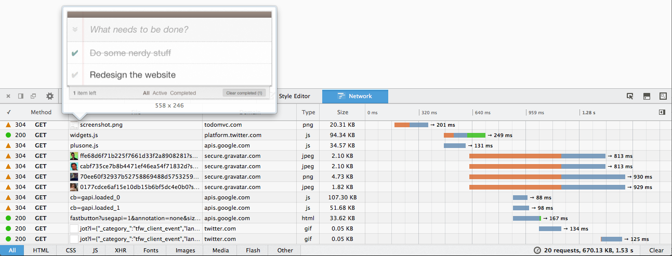Click the 1.28 s timeline header tick
Viewport: 672px width, 256px height.
pos(588,112)
